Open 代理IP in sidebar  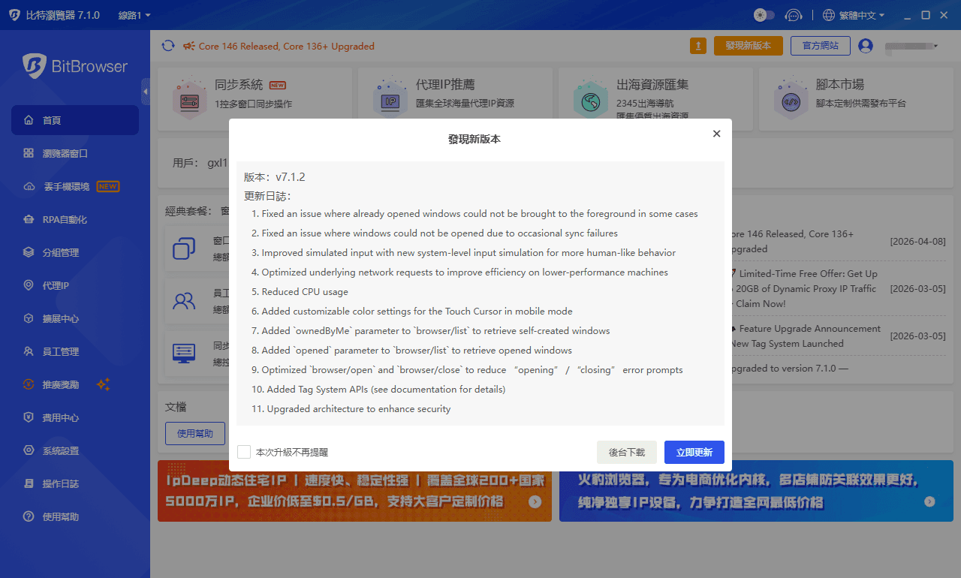[x=75, y=285]
